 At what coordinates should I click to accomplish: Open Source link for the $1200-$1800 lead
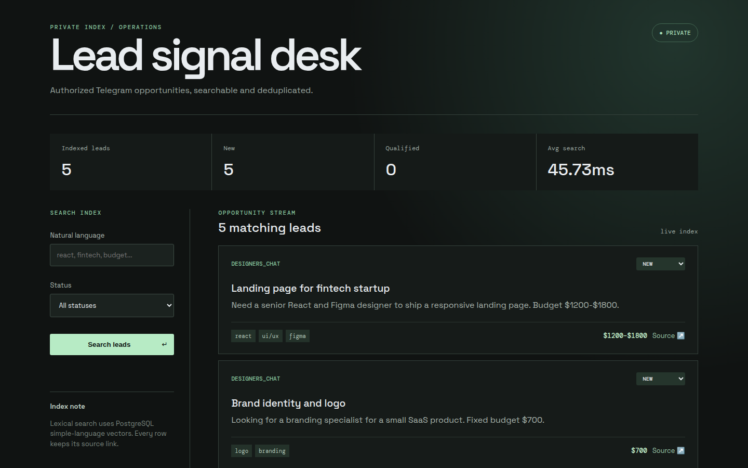(x=668, y=335)
